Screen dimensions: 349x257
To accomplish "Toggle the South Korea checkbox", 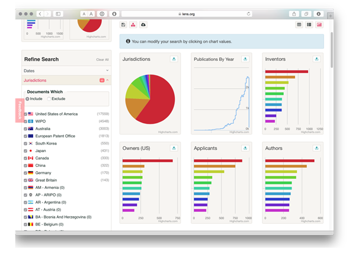I will (25, 143).
